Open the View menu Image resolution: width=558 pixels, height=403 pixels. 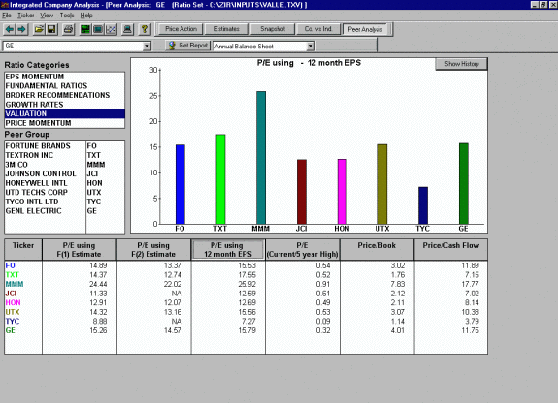coord(47,15)
